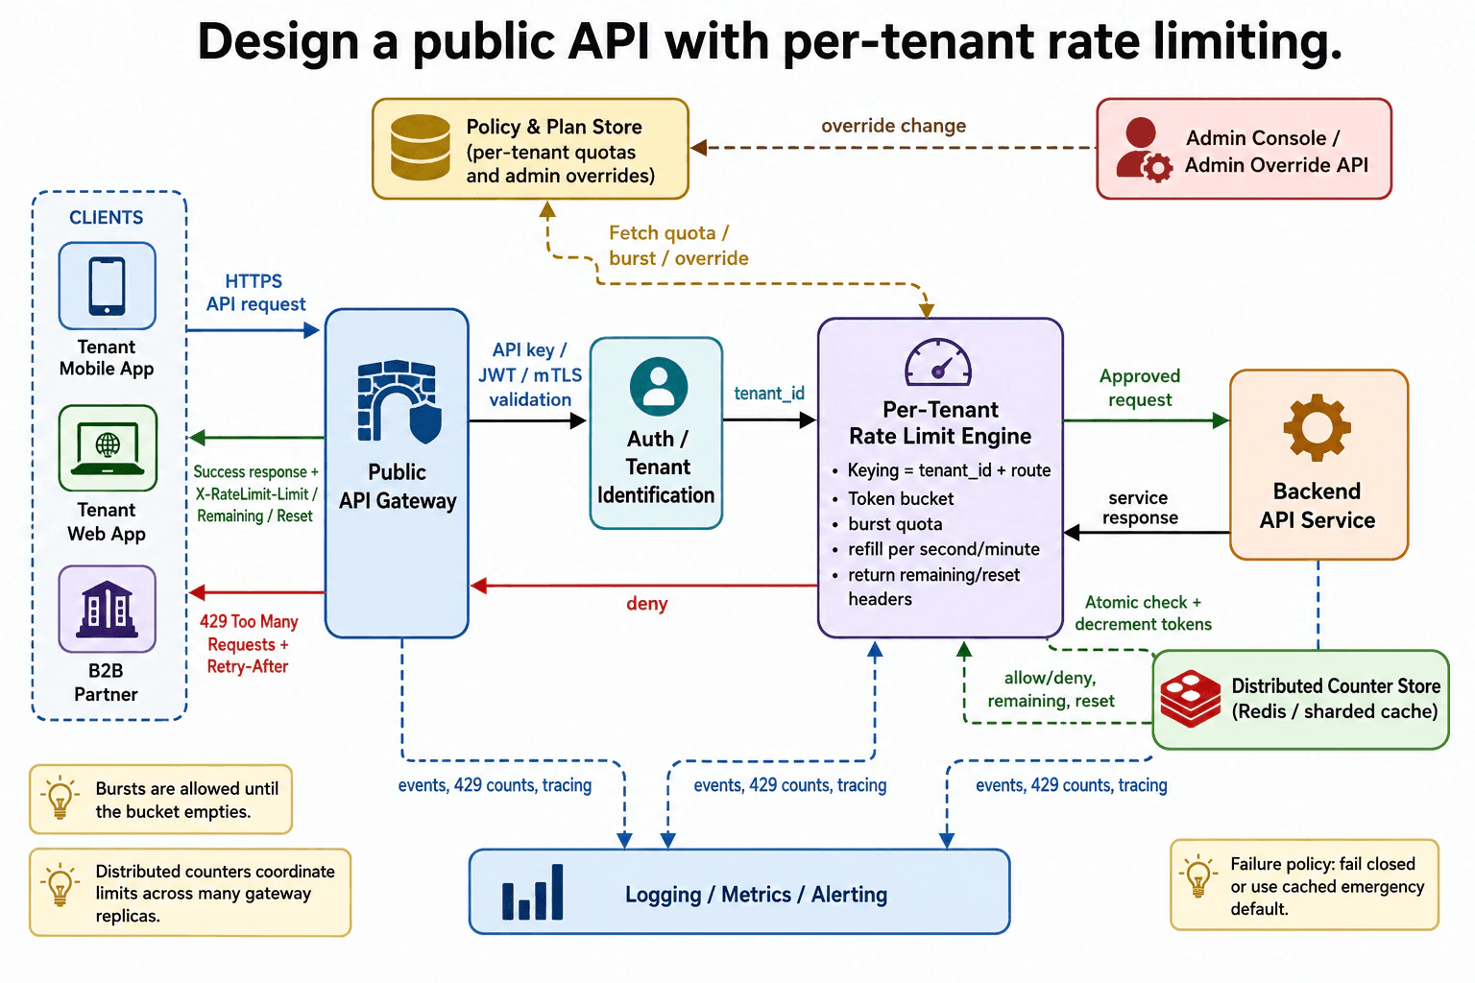Click the 'Success response + X-RateLimit-Limit' text

point(255,493)
